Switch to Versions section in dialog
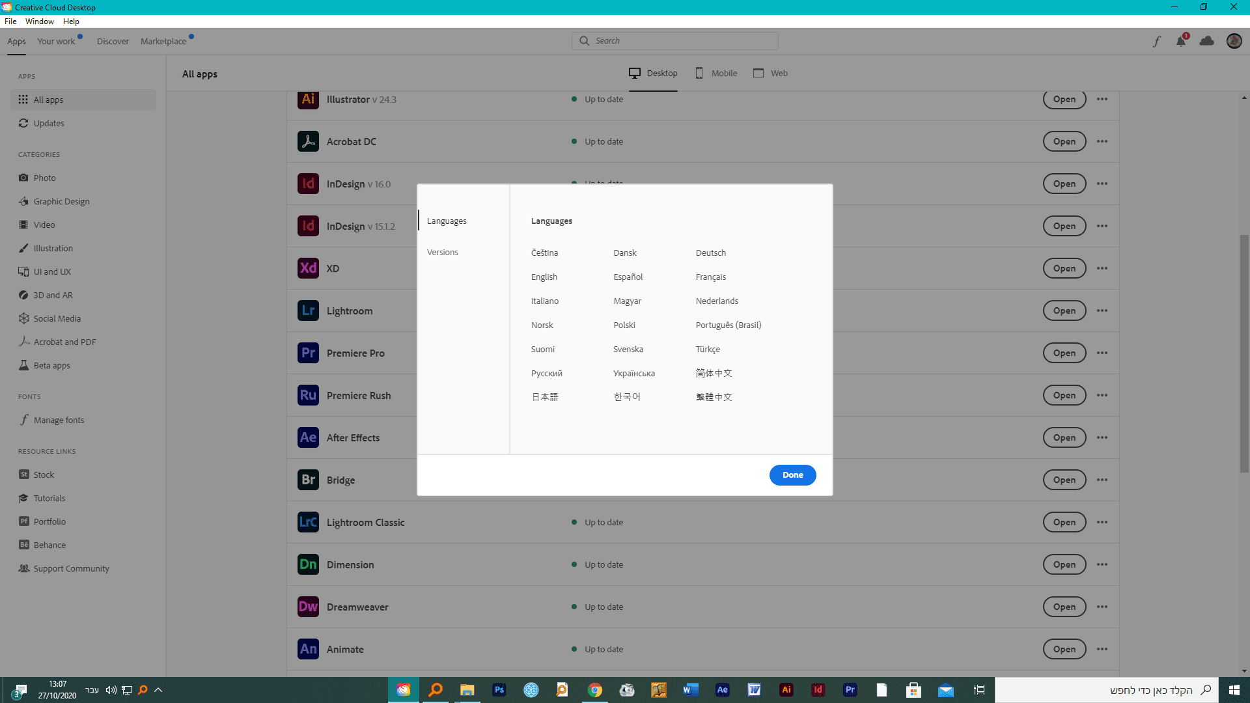This screenshot has width=1250, height=703. (x=442, y=252)
